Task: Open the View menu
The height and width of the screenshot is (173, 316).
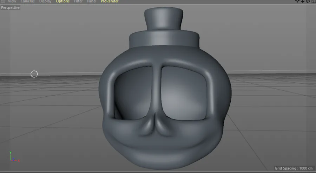Action: pos(12,1)
